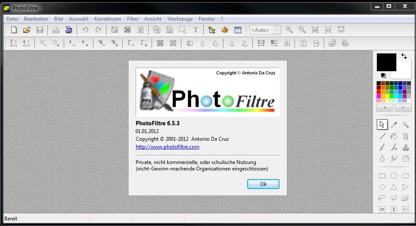416x226 pixels.
Task: Pick the Rectangle selection shape
Action: pos(382,176)
